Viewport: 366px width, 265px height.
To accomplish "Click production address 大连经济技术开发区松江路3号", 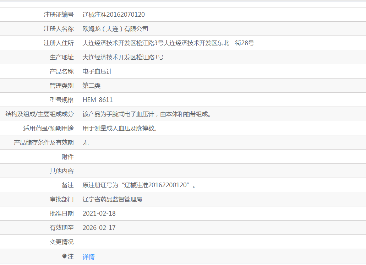I will click(123, 57).
